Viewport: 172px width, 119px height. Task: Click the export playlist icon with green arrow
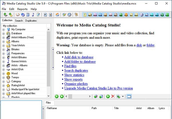[x=118, y=97]
